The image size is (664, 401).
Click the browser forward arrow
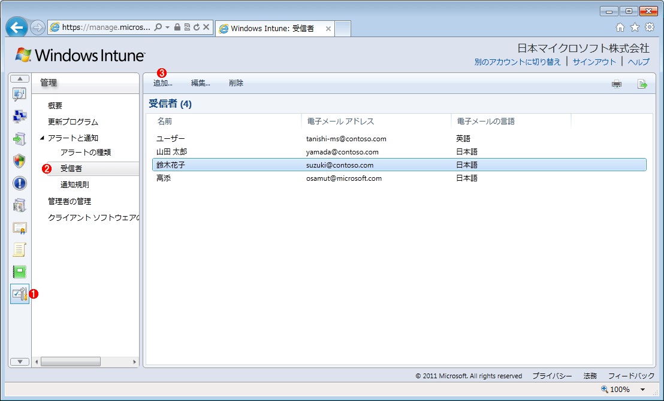(38, 28)
